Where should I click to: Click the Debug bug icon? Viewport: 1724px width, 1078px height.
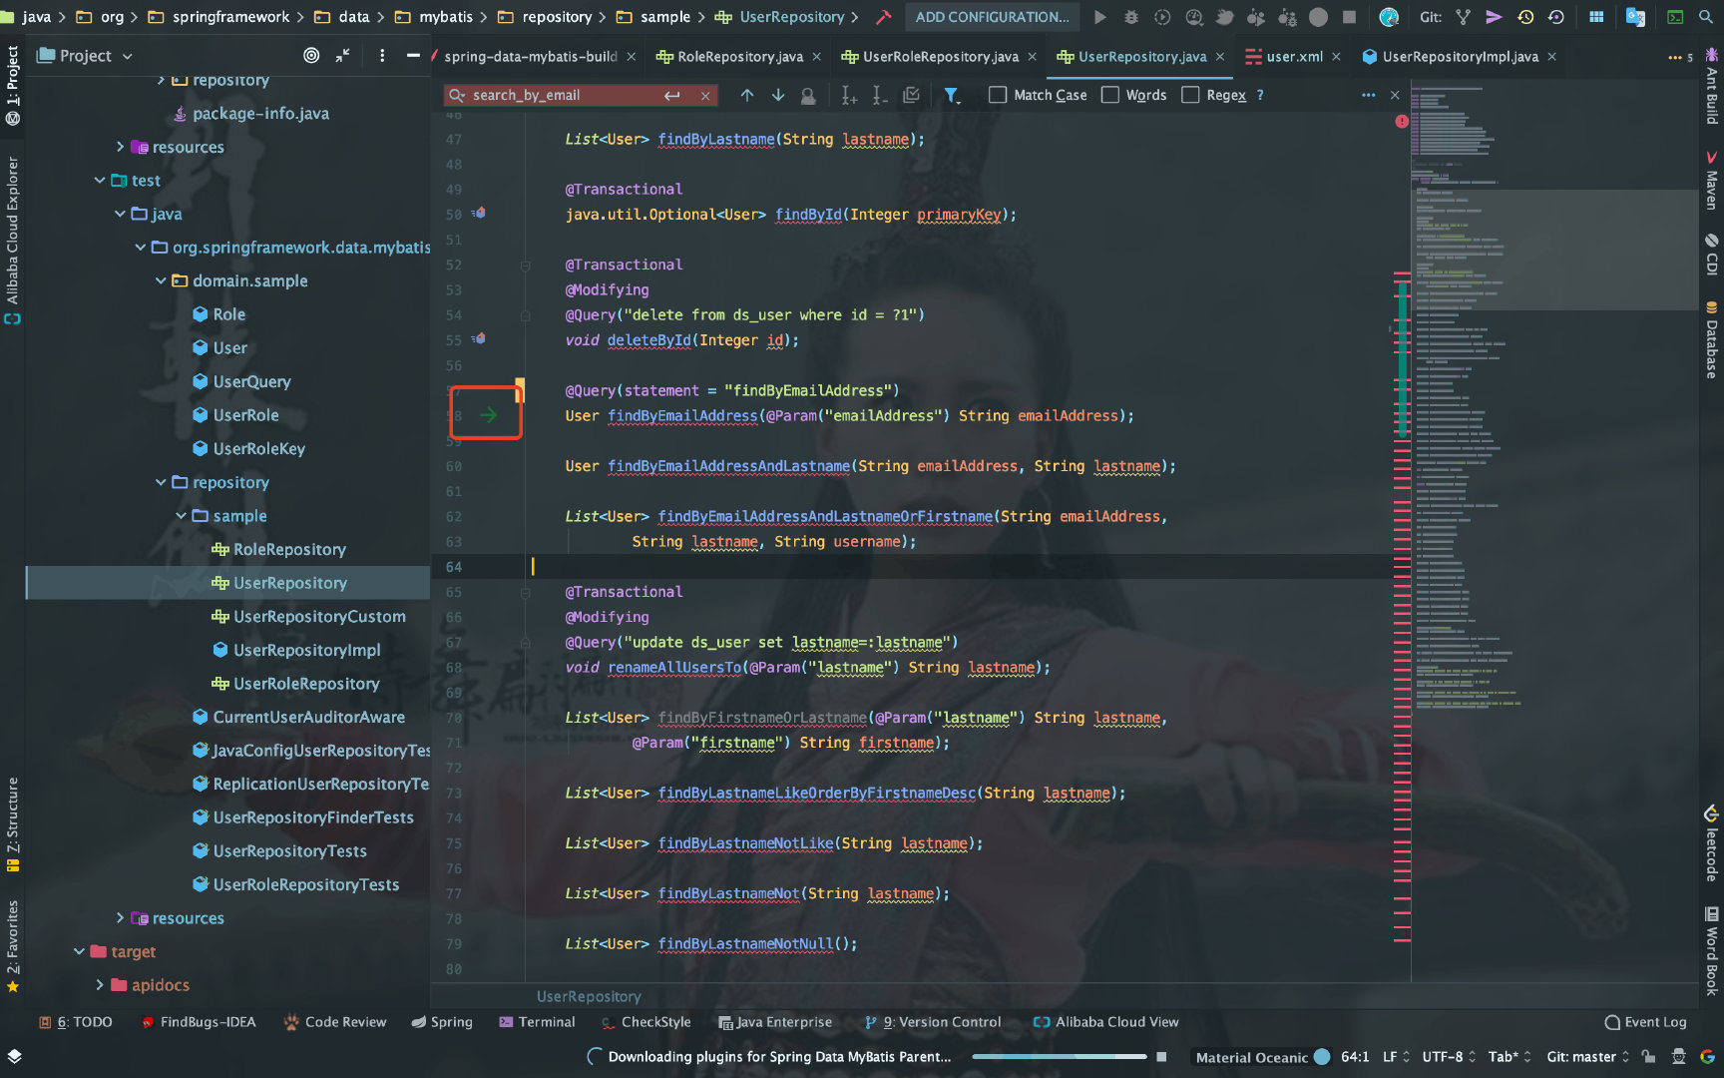(x=1130, y=17)
